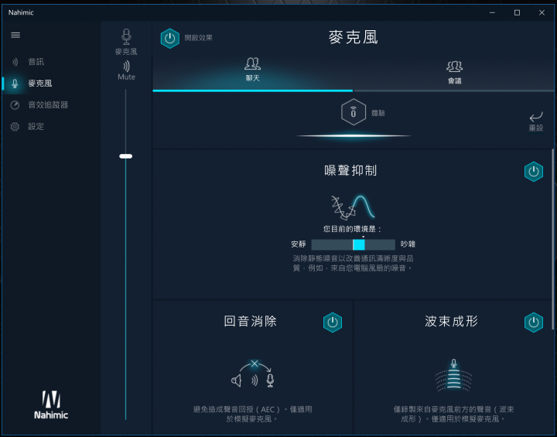Maximize the Nahimic window
557x437 pixels.
pos(517,12)
